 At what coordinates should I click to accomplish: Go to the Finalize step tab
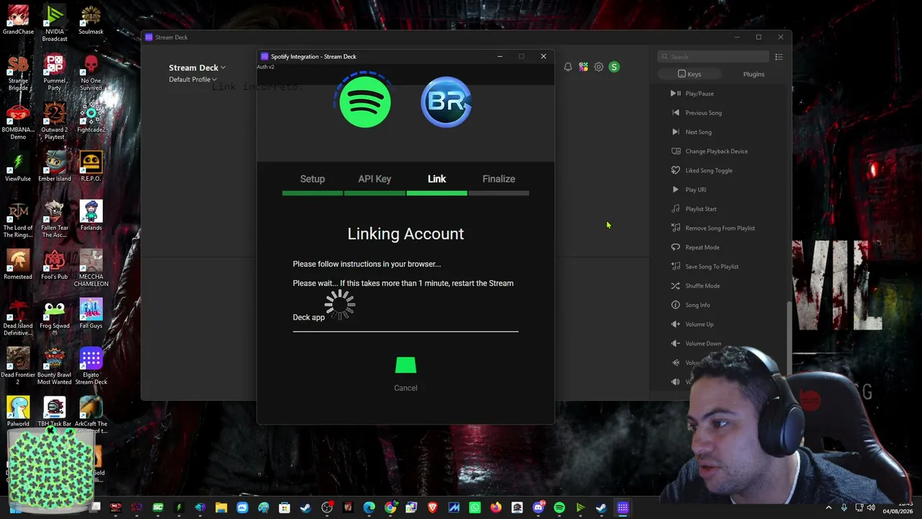(498, 179)
